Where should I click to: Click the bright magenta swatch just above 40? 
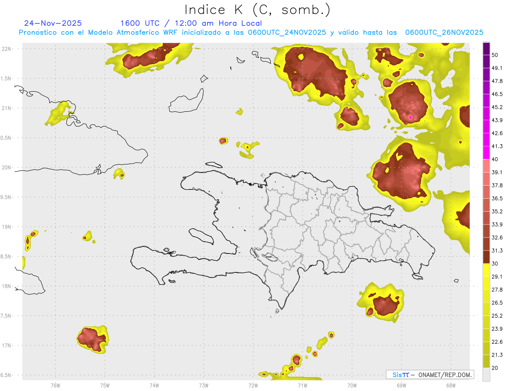[x=486, y=152]
